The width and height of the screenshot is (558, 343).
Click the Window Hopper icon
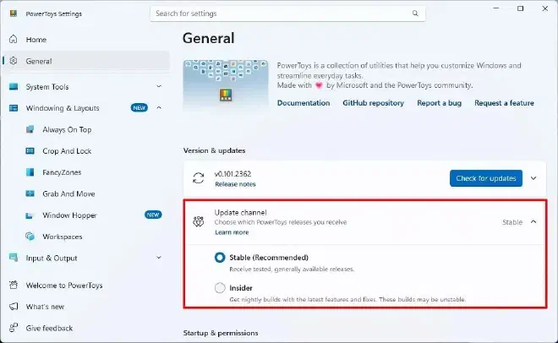30,215
